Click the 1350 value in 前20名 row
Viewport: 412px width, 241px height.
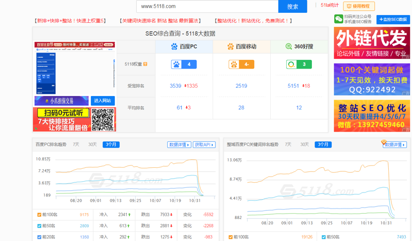coord(85,237)
